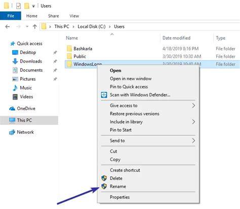
Task: Unpin Documents using its pin icon
Action: pos(55,70)
